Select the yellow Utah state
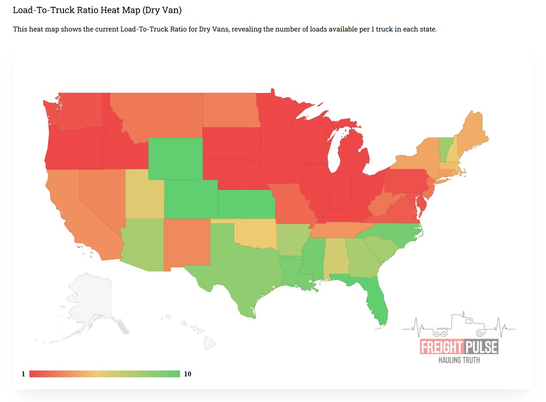This screenshot has height=402, width=546. pos(144,193)
